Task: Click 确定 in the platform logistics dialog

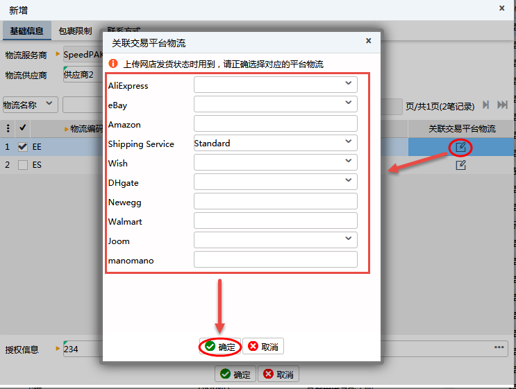Action: 220,347
